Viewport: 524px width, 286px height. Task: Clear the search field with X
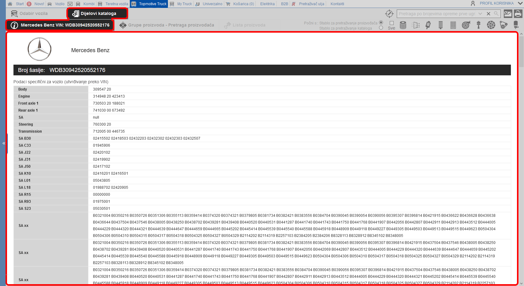(x=489, y=14)
